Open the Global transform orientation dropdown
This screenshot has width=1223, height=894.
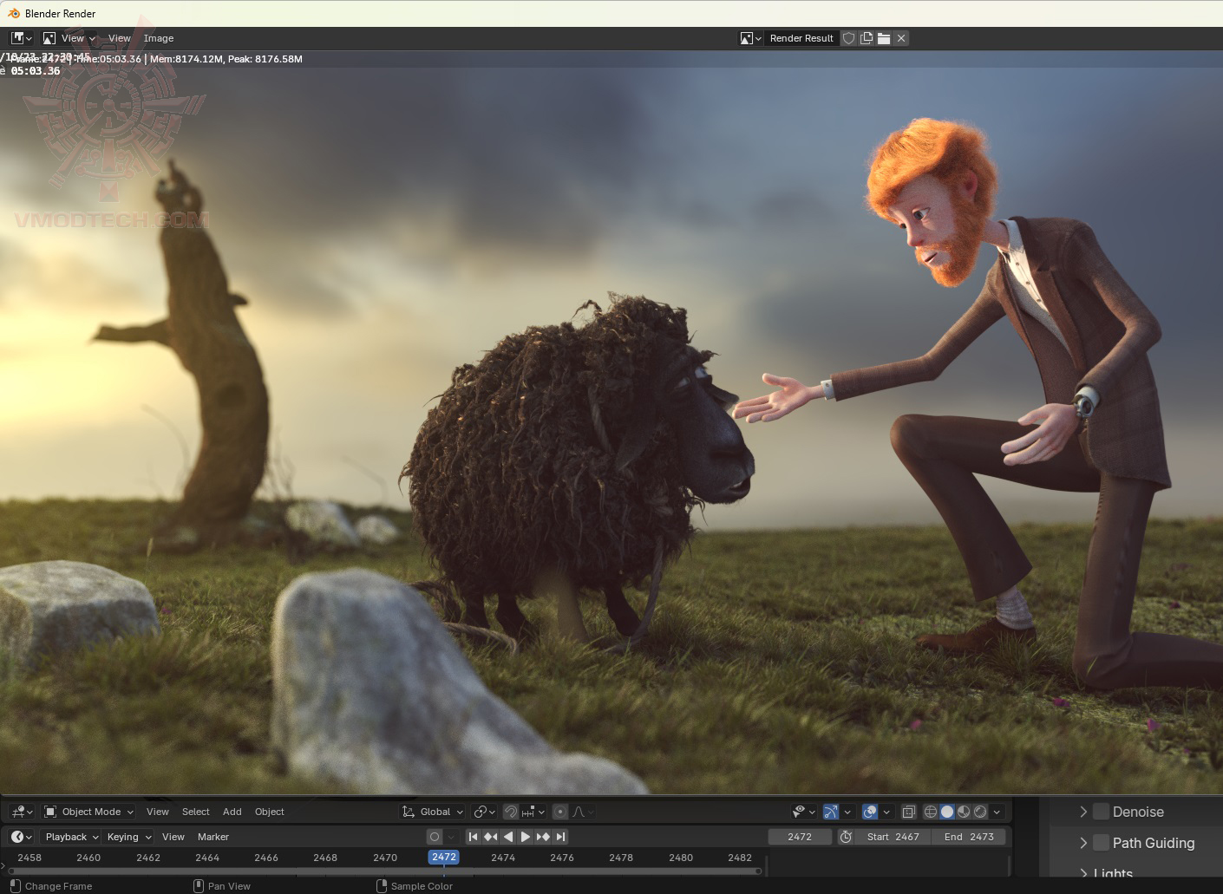click(x=432, y=812)
